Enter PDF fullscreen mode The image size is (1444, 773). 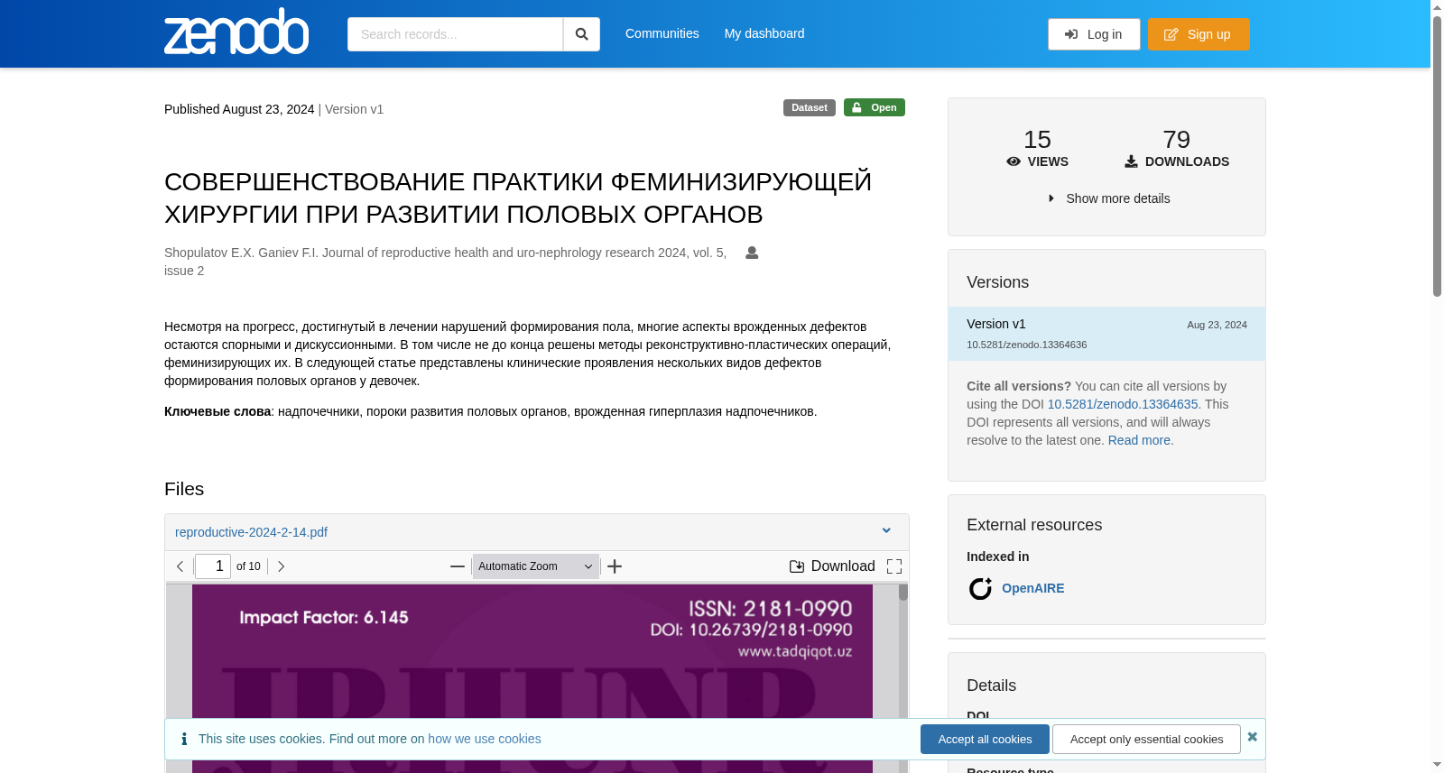click(894, 566)
